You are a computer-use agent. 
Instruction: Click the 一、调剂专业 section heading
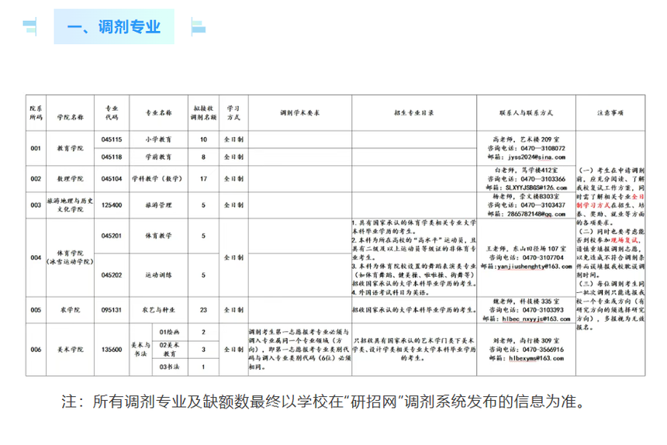114,27
